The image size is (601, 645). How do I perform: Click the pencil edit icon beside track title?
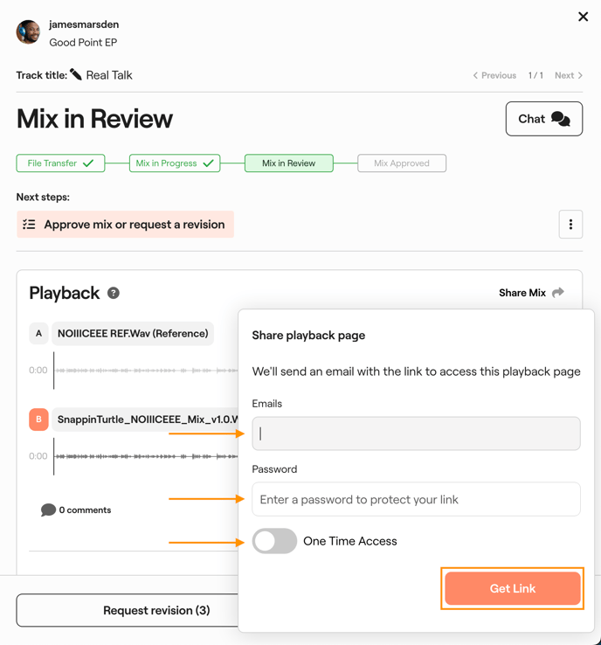[76, 75]
